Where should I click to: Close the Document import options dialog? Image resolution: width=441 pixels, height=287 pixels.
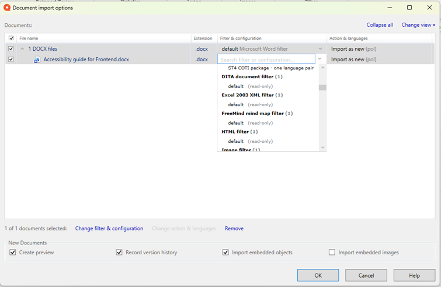click(429, 8)
